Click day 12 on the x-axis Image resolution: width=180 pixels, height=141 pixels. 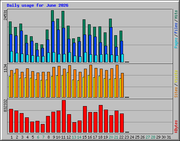click(x=69, y=137)
